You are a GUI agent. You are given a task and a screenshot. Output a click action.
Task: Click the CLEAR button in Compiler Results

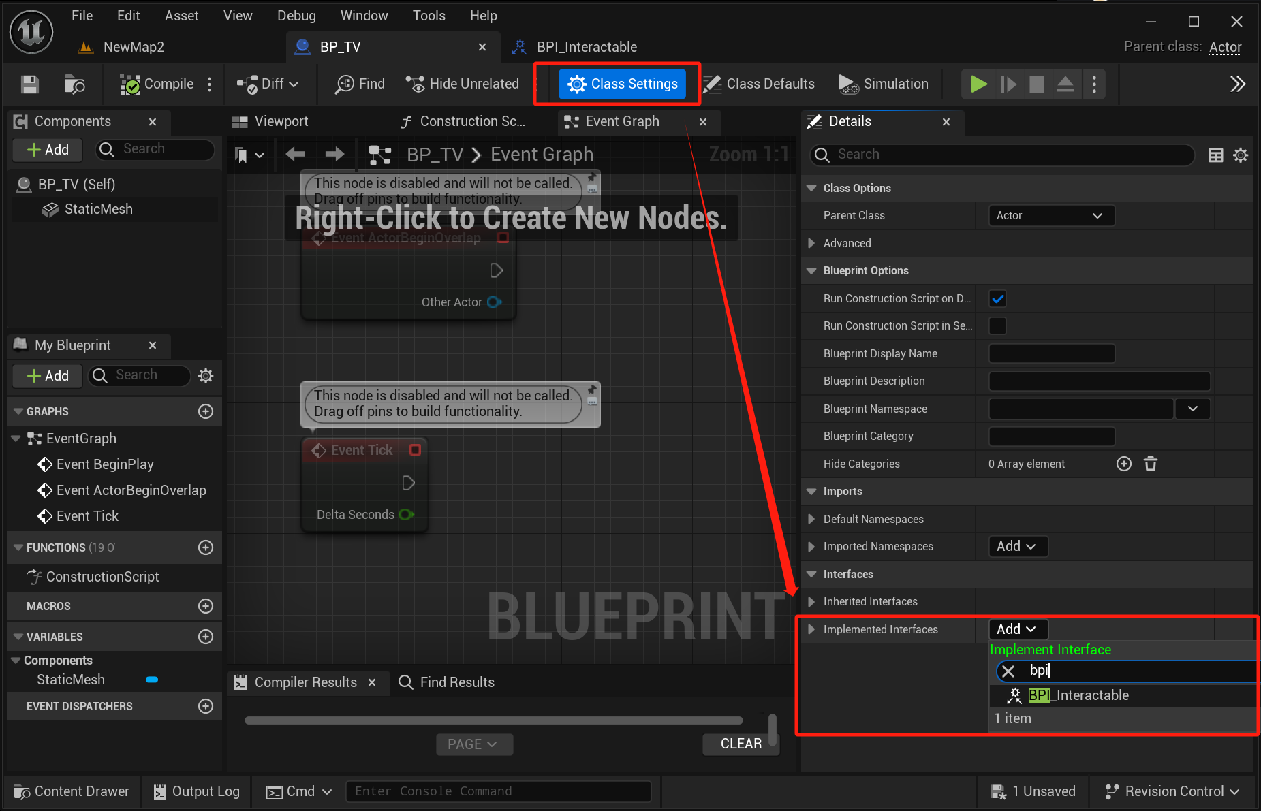coord(741,744)
